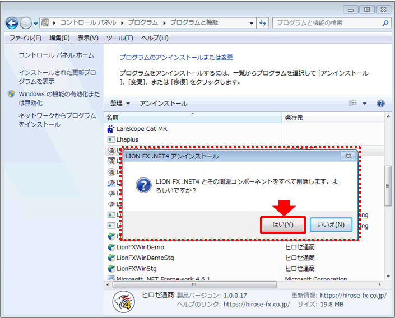Open ネットワークからプログラムをインストール link
This screenshot has width=395, height=318.
[57, 120]
